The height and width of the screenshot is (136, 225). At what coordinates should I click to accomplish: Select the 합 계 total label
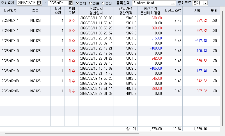click(x=131, y=129)
